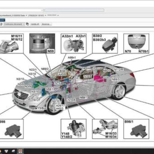This screenshot has width=154, height=154.
Task: Select the A1 label in the diagram
Action: pos(78,78)
